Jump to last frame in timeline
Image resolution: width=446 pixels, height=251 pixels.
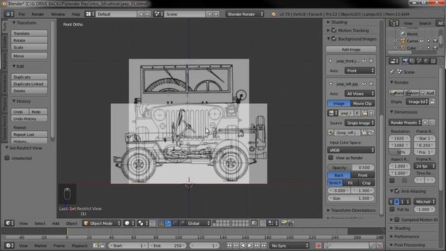coord(263,245)
